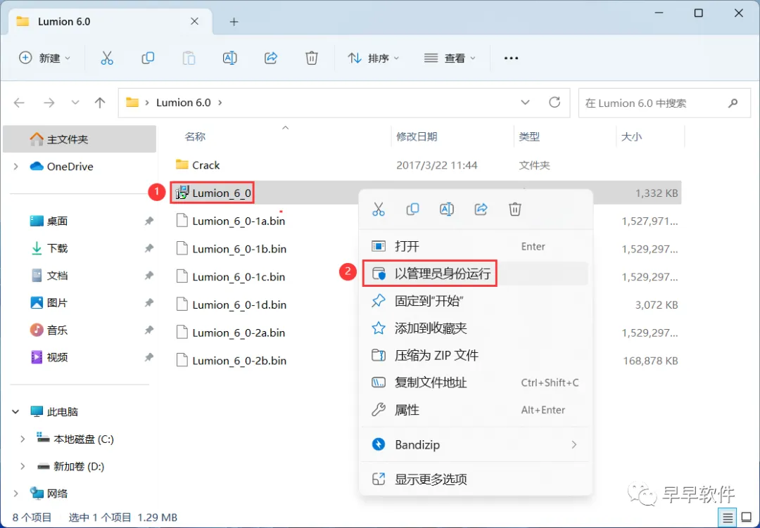Image resolution: width=760 pixels, height=528 pixels.
Task: Unpin 文档 from quick access
Action: [148, 276]
